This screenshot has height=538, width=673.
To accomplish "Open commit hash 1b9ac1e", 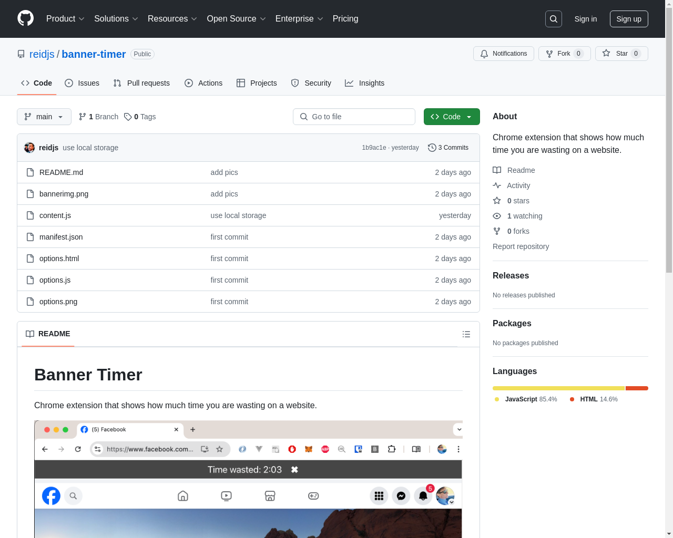I will (x=374, y=148).
